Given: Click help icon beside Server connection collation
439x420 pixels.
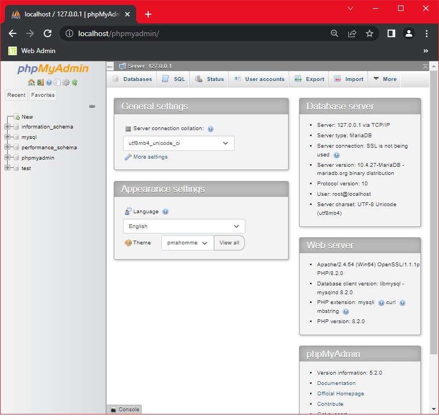Looking at the screenshot, I should pyautogui.click(x=210, y=129).
